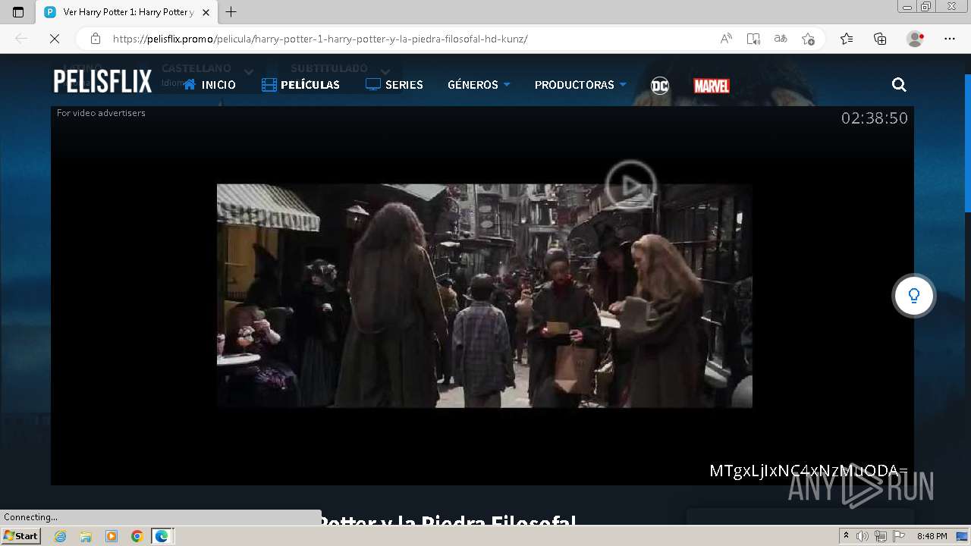Click the SUBTITULADO language dropdown arrow
Screen dimensions: 971x546
click(387, 72)
